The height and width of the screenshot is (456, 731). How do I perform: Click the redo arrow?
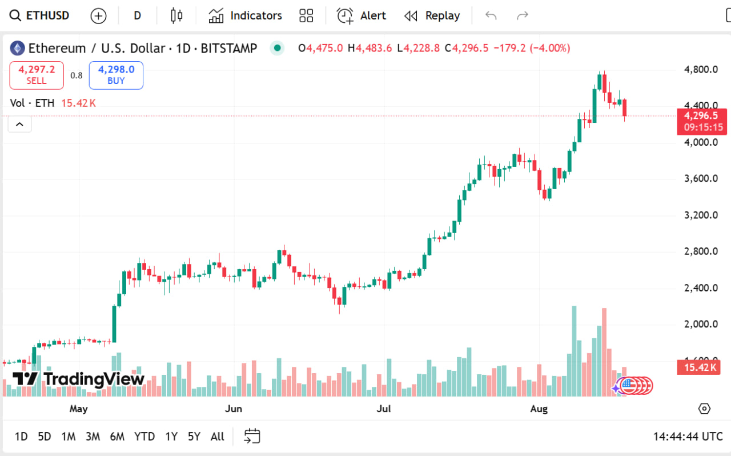point(522,15)
